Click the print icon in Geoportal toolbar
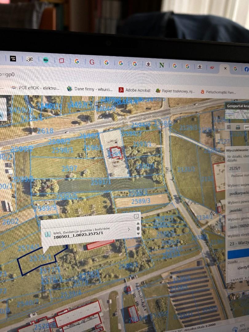The height and width of the screenshot is (332, 249). [x=238, y=127]
